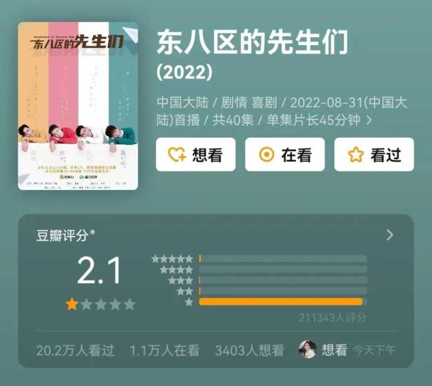Image resolution: width=432 pixels, height=386 pixels.
Task: Open the user avatar beside 想看
Action: (307, 349)
